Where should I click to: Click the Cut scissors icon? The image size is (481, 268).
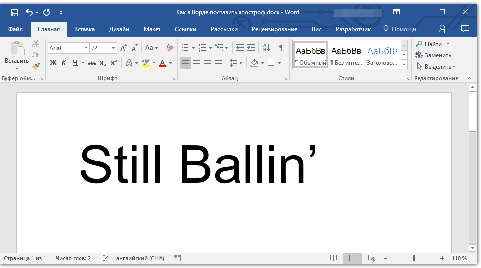pos(36,44)
